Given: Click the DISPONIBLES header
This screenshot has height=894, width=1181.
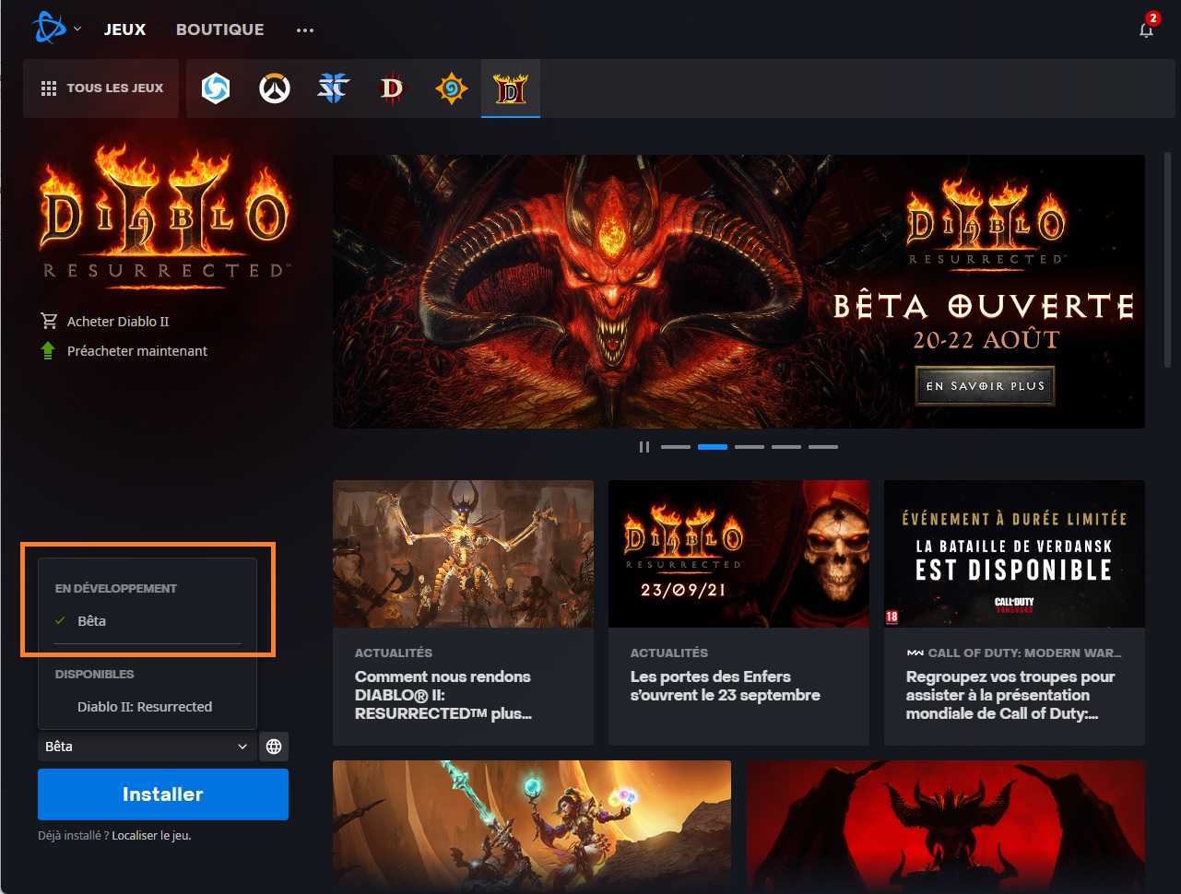Looking at the screenshot, I should coord(94,674).
